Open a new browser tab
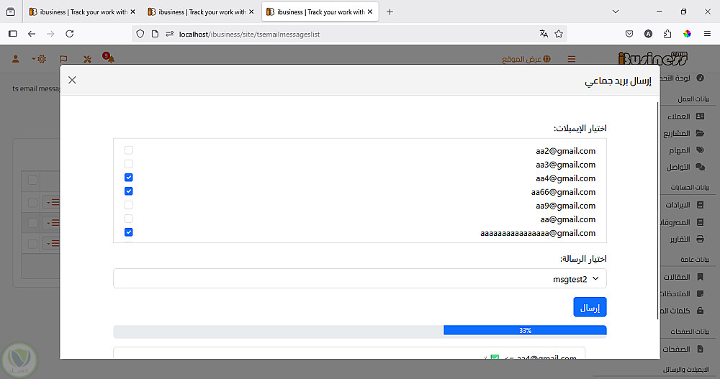The height and width of the screenshot is (379, 720). 390,12
